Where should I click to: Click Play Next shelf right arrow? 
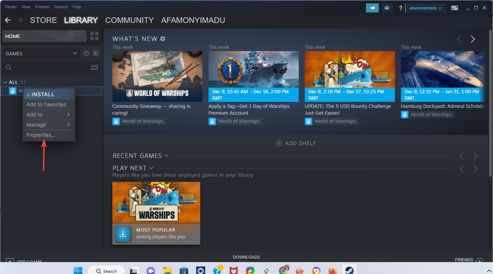pos(475,169)
